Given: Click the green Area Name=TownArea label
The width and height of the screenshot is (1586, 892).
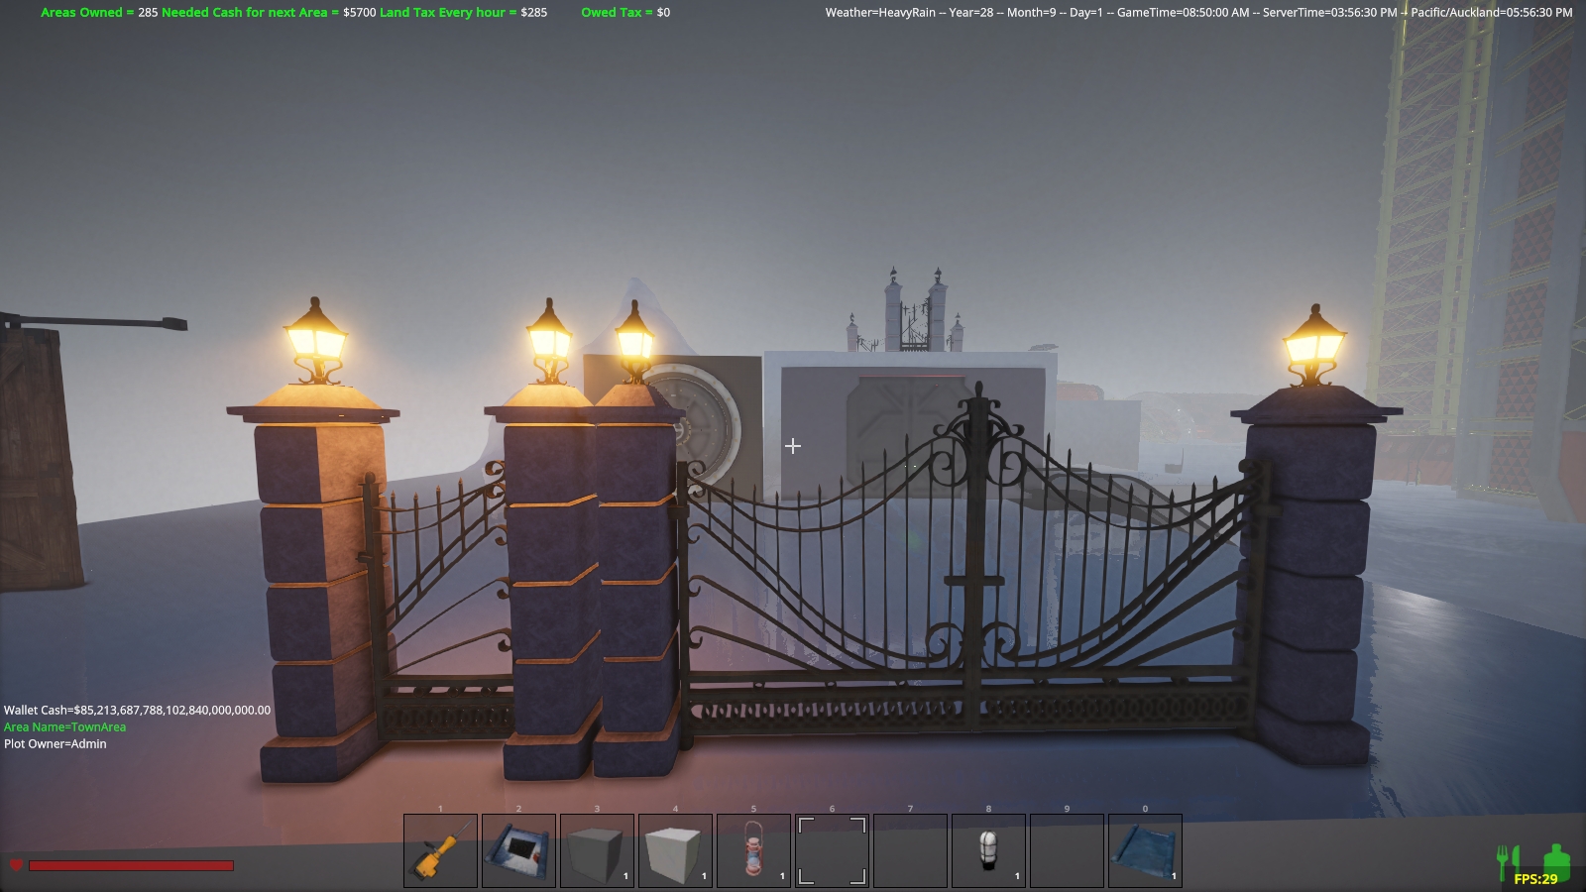Looking at the screenshot, I should (64, 726).
